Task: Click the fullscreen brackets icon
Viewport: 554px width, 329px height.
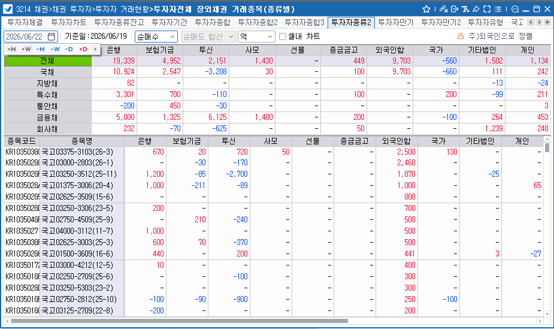Action: coord(487,9)
